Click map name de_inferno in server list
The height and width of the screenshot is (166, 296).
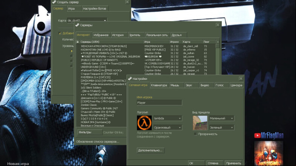189,50
